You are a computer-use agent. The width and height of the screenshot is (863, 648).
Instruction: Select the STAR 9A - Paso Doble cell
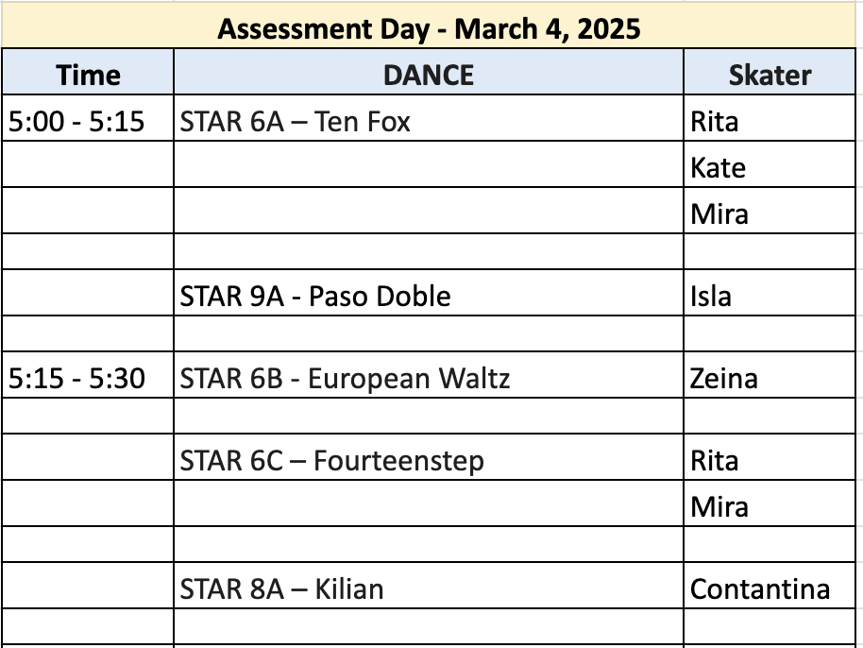[429, 292]
